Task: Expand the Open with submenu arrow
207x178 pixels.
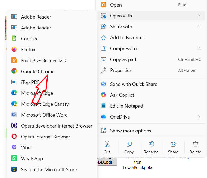Action: (199, 16)
